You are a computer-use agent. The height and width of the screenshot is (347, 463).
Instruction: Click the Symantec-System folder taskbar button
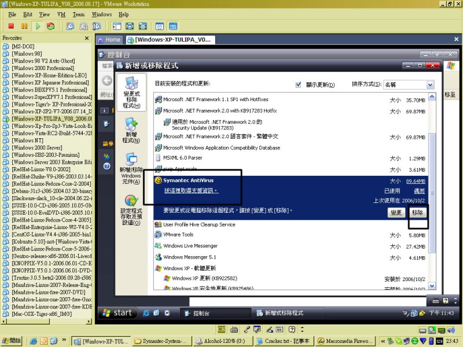[x=162, y=341]
